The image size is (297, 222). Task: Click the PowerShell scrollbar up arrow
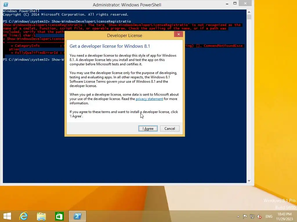pos(249,12)
